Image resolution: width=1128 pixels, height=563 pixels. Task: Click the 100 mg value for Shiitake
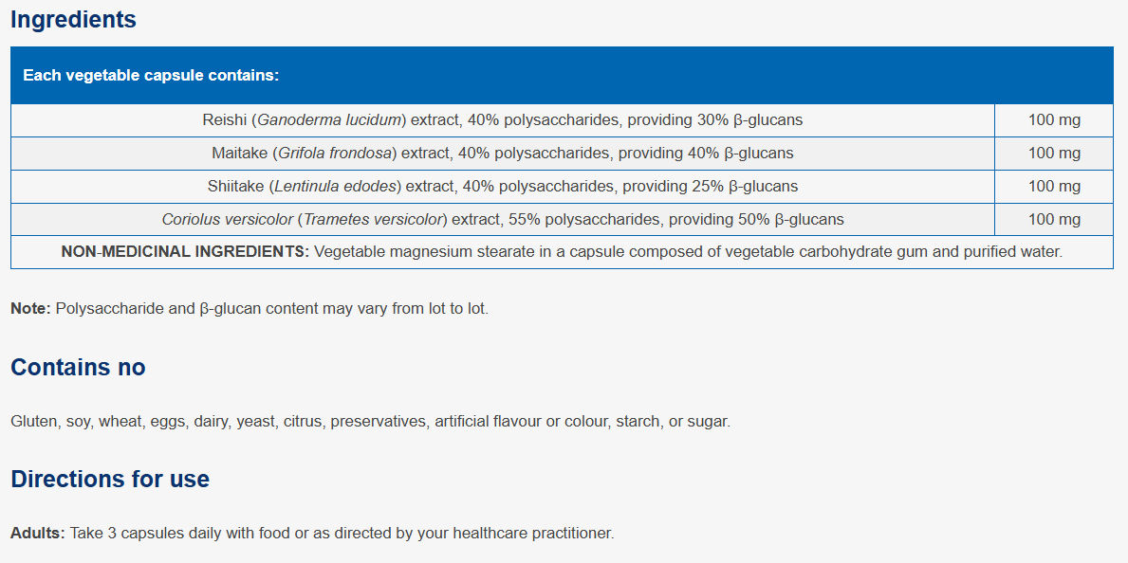pos(1054,186)
